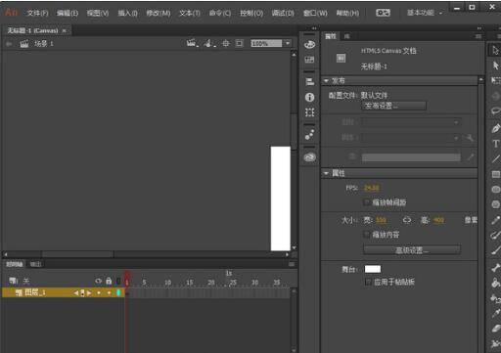The height and width of the screenshot is (353, 501).
Task: Open the 文件(F) menu
Action: click(x=37, y=13)
